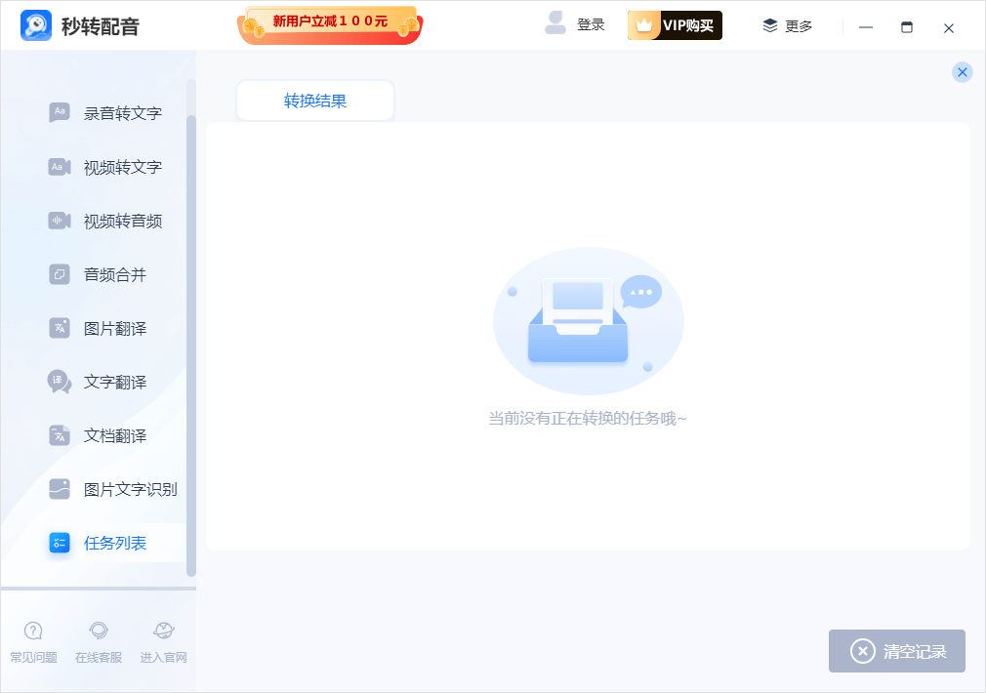The width and height of the screenshot is (986, 693).
Task: Click the 登录 login text
Action: coord(591,25)
